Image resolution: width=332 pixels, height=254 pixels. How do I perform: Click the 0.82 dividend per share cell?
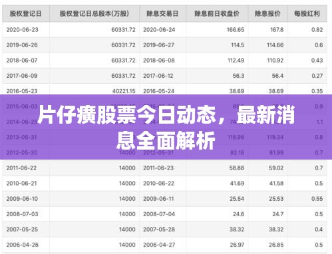317,29
